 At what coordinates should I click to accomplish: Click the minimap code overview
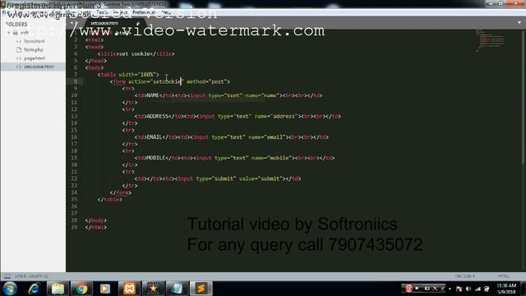pos(491,40)
